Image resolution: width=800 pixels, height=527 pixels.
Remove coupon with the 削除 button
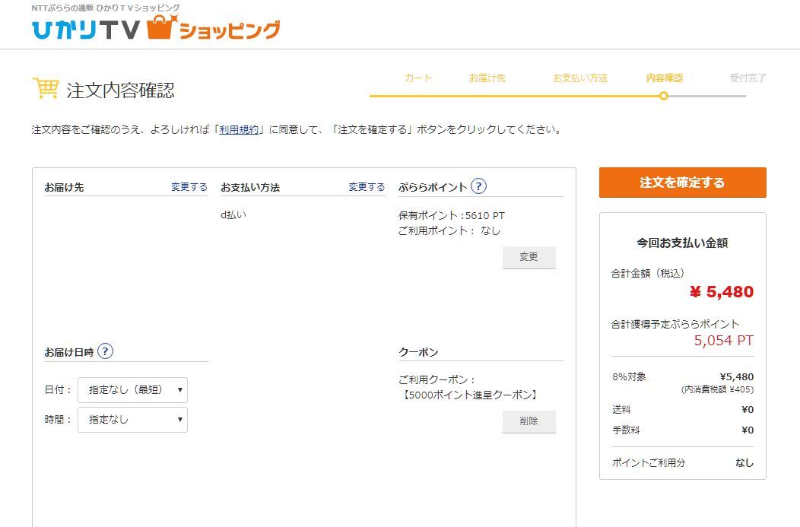tap(529, 421)
